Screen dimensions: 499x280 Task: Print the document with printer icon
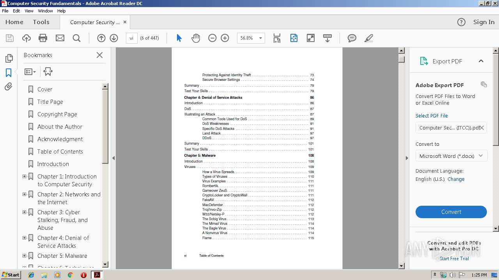pos(43,38)
